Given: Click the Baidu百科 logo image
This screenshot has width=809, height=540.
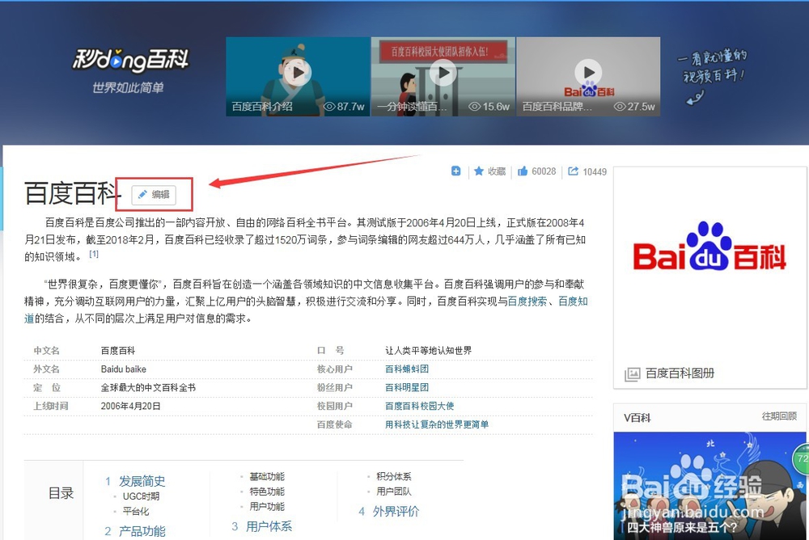Looking at the screenshot, I should click(x=709, y=247).
